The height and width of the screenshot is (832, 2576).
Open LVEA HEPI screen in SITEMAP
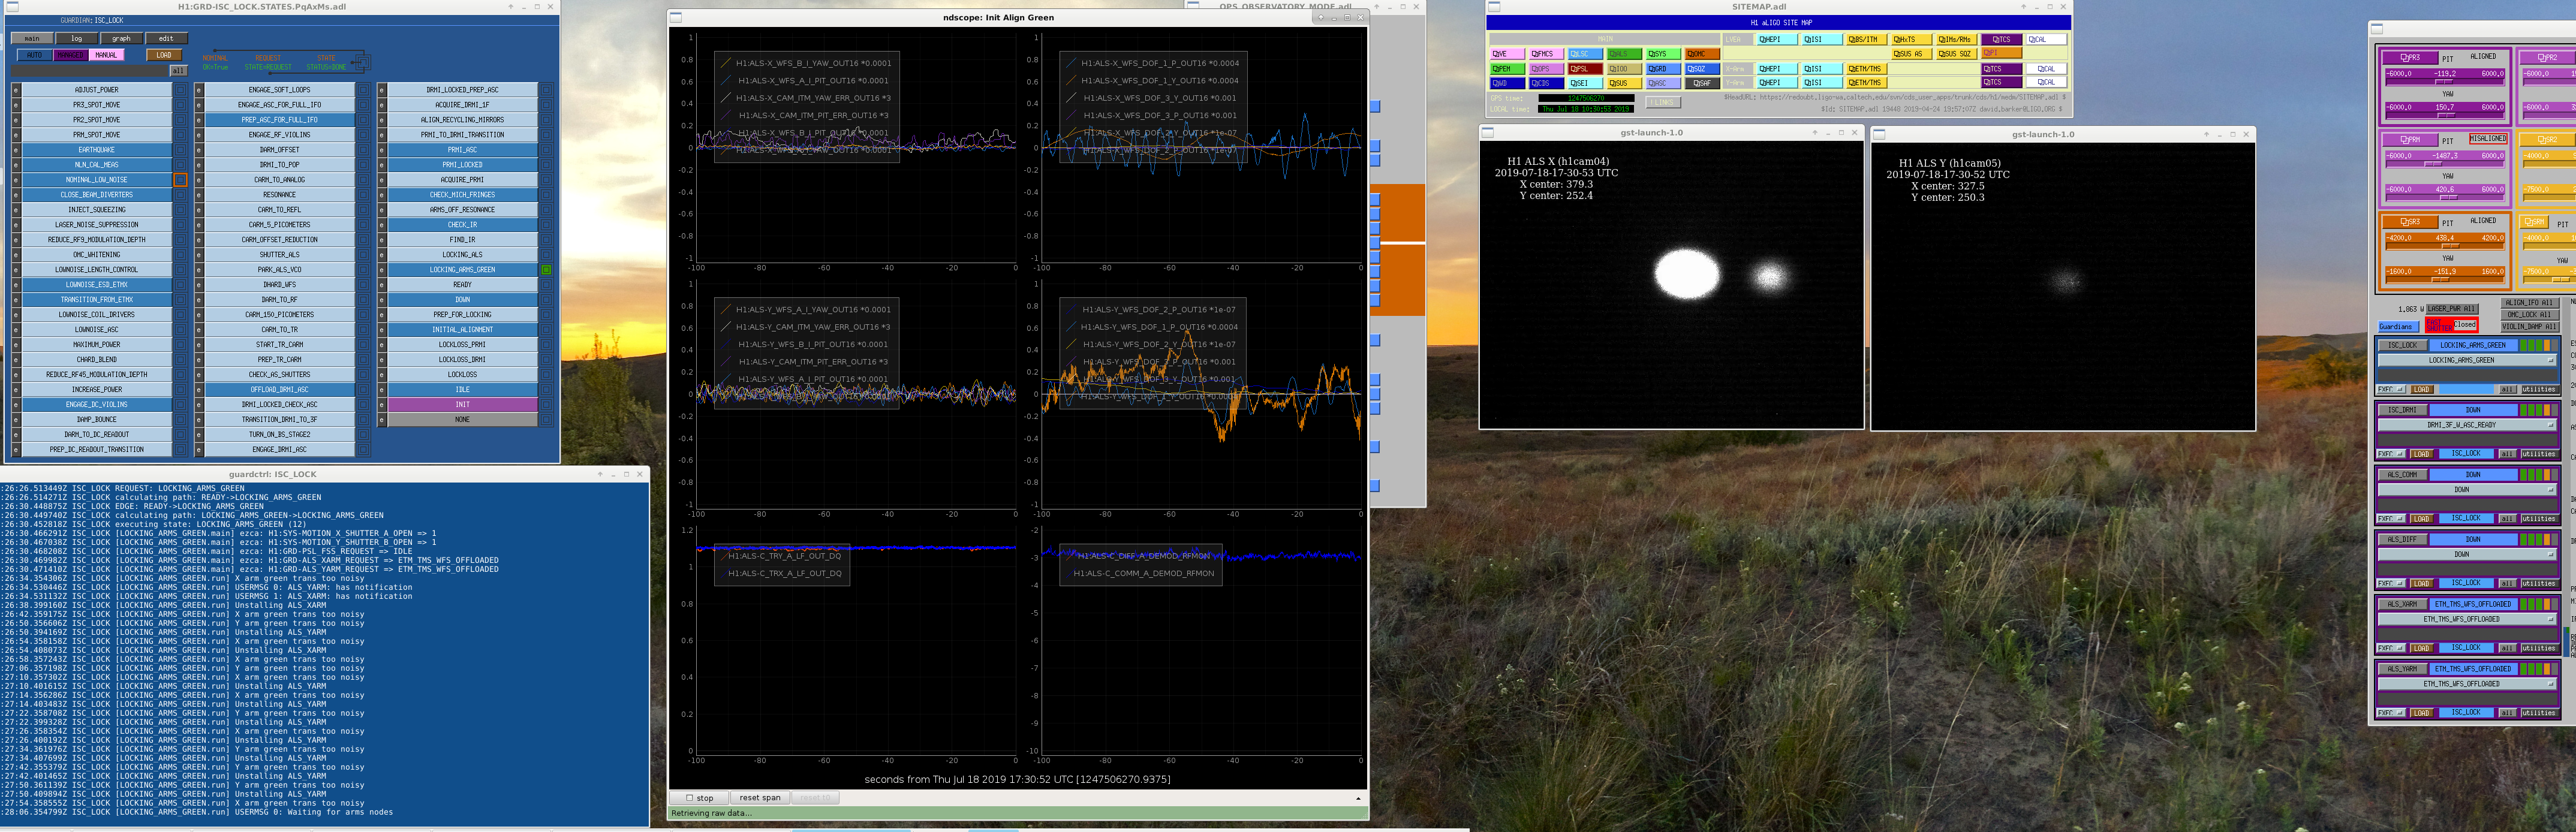[1777, 39]
